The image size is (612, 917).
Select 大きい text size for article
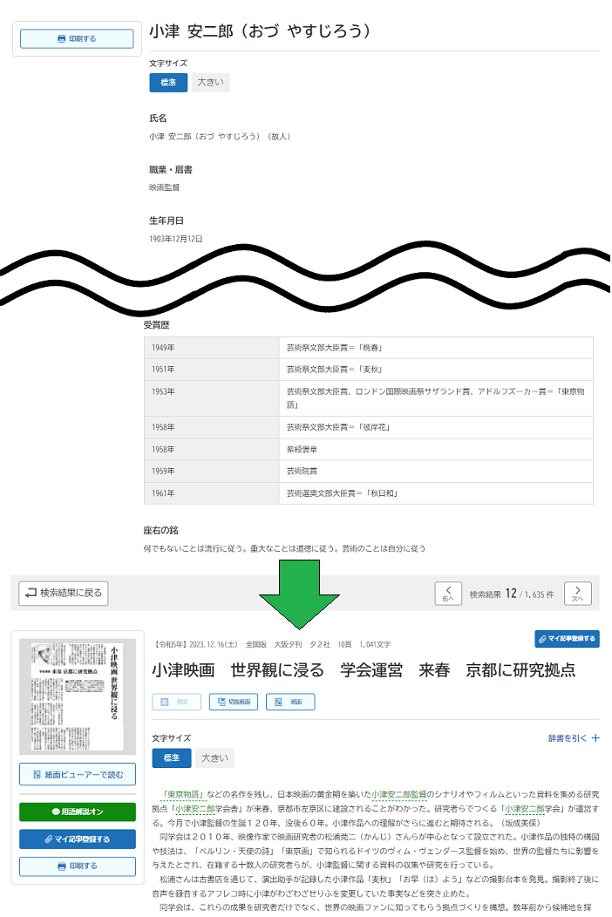click(214, 758)
